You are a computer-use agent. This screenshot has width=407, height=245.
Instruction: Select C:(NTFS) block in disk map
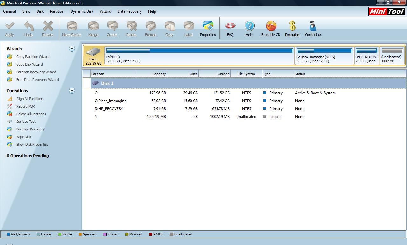click(199, 56)
